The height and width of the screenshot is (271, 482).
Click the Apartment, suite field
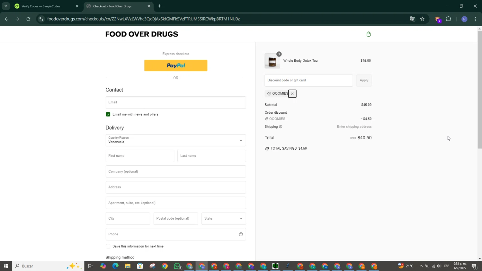[175, 203]
